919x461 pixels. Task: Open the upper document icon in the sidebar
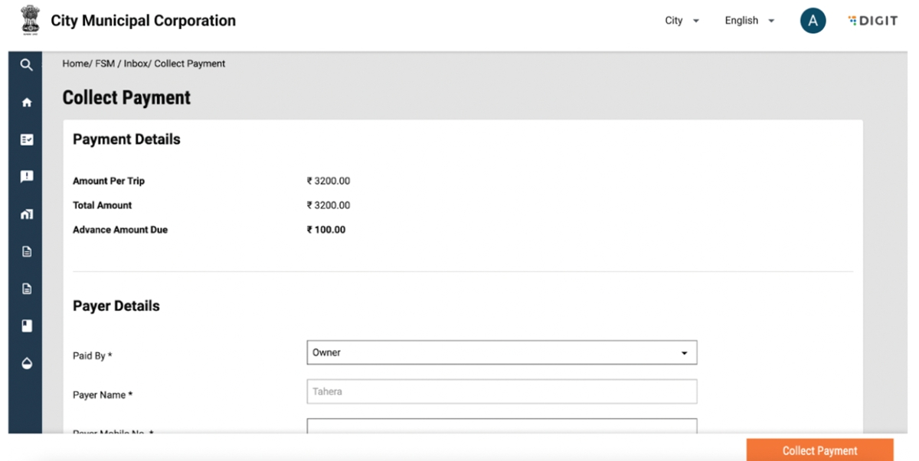pyautogui.click(x=27, y=251)
